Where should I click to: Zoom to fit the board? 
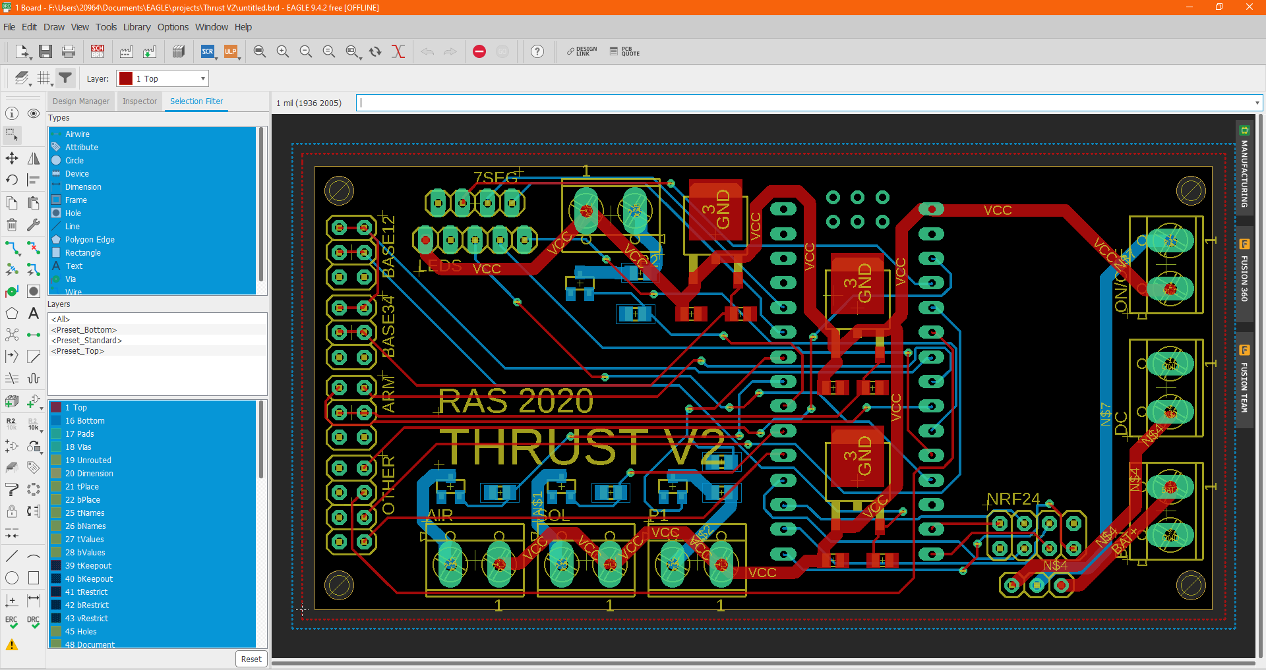click(x=260, y=51)
